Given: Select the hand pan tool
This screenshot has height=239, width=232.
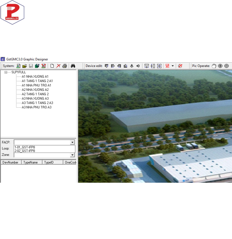Looking at the screenshot, I should (x=214, y=66).
